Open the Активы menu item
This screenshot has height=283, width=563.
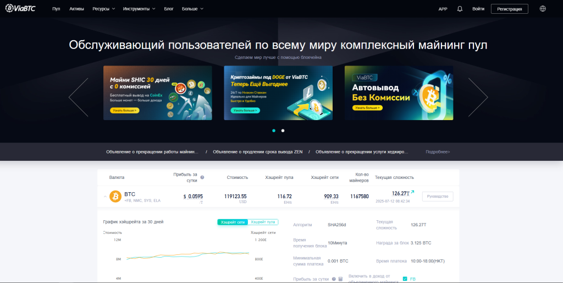(x=77, y=9)
